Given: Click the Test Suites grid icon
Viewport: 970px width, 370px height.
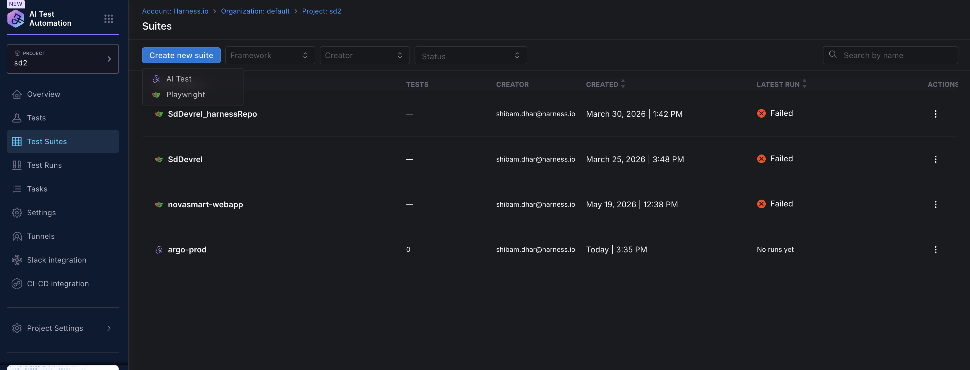Looking at the screenshot, I should click(17, 142).
